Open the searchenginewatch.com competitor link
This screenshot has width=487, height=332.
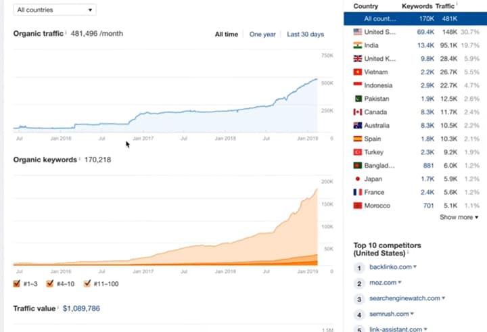(405, 298)
